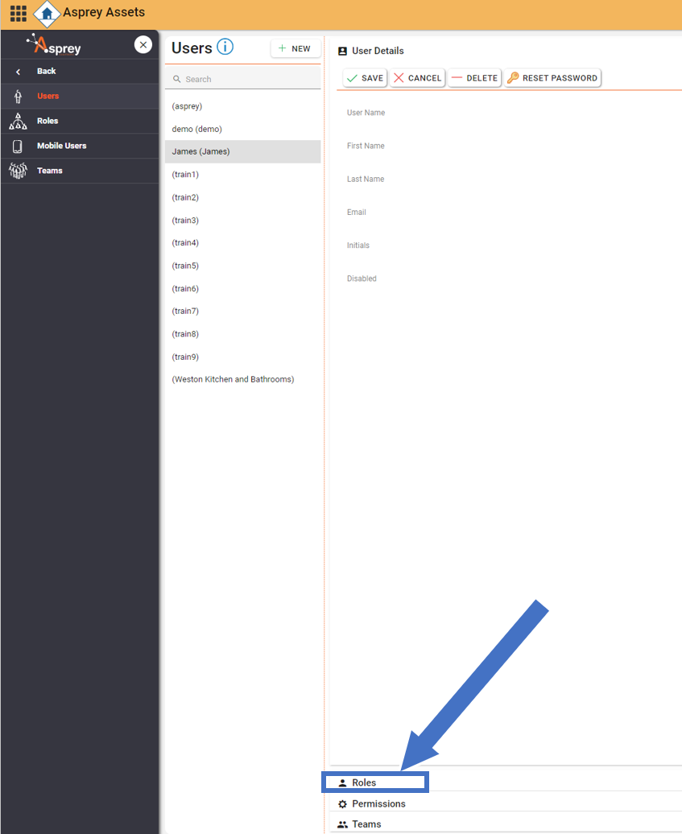Click the Teams icon in the sidebar
Viewport: 682px width, 834px height.
(18, 171)
